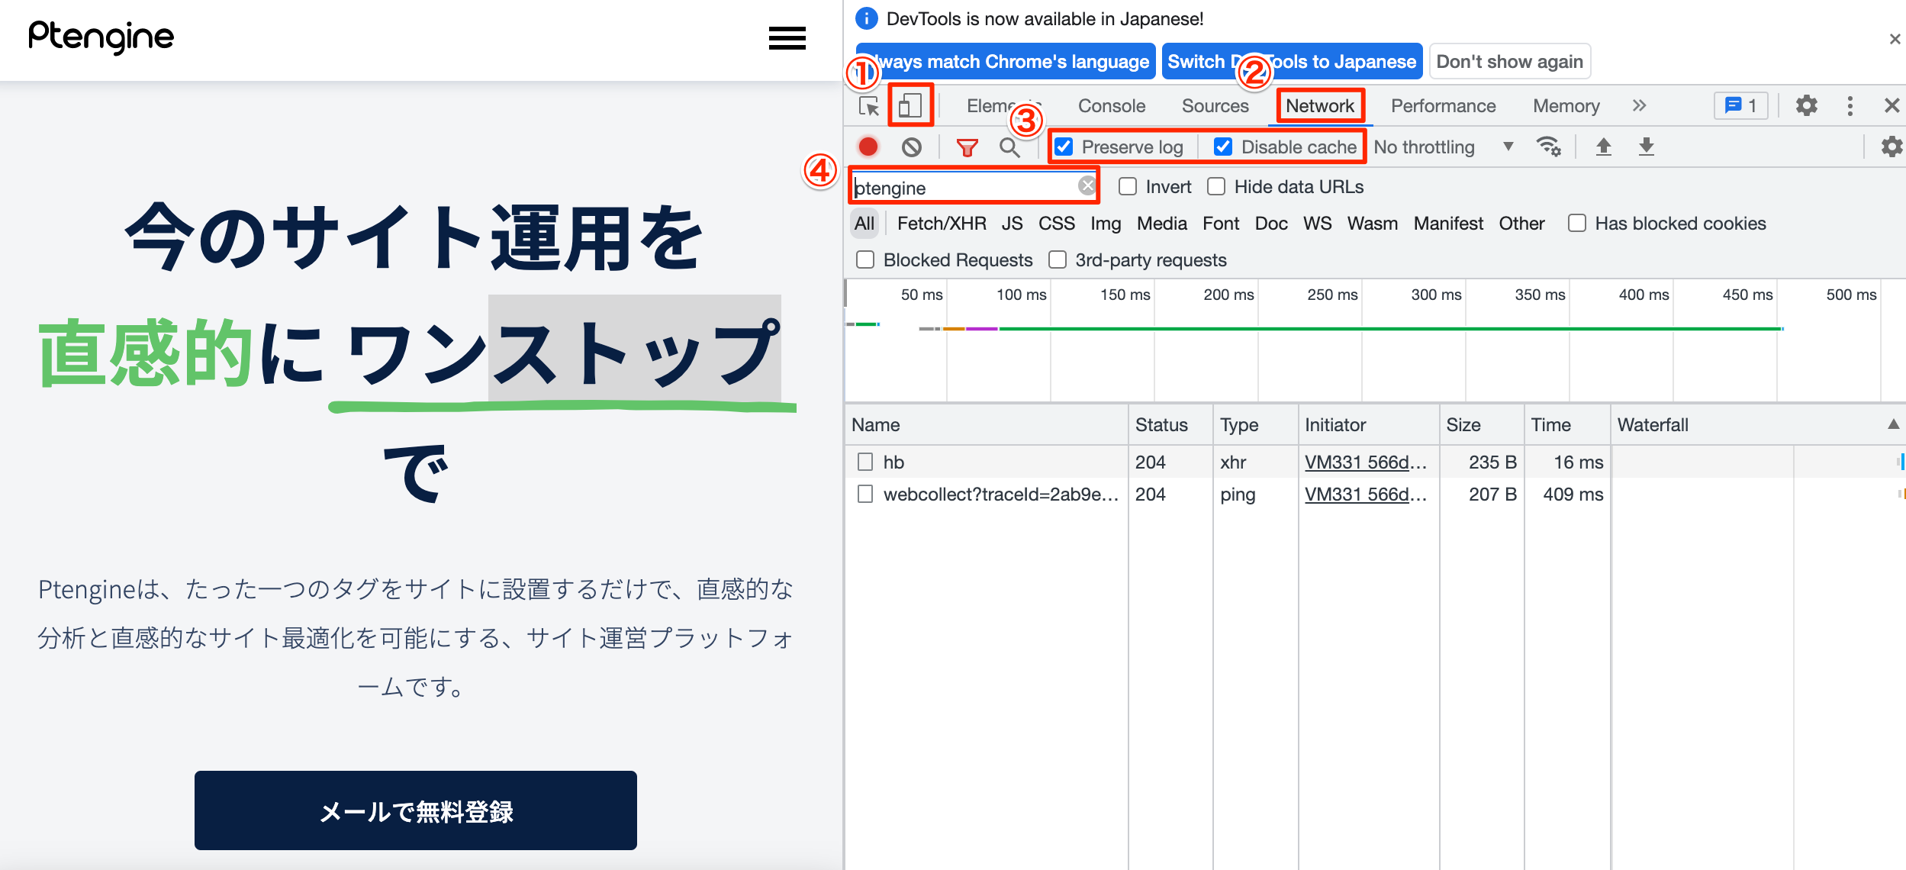Sort by the Time column header

pos(1567,424)
